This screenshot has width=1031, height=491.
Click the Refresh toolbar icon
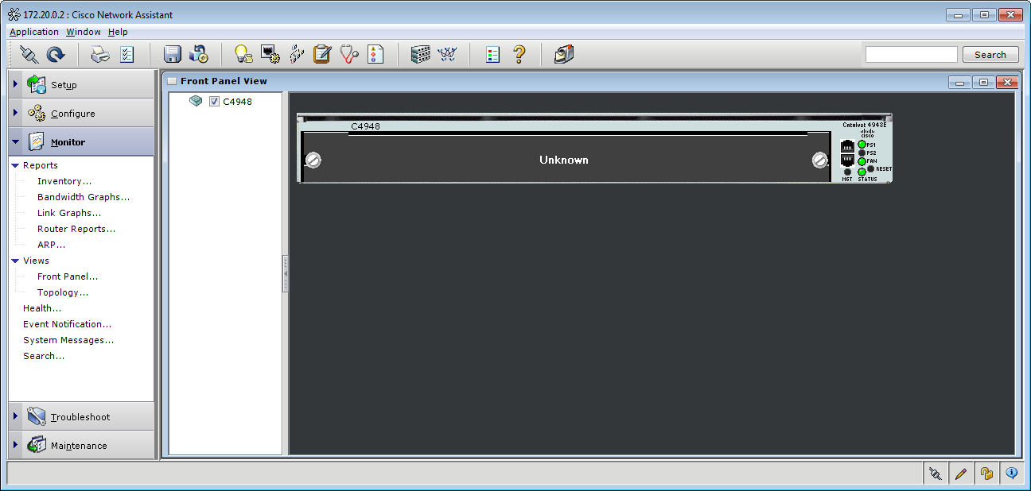(x=56, y=54)
